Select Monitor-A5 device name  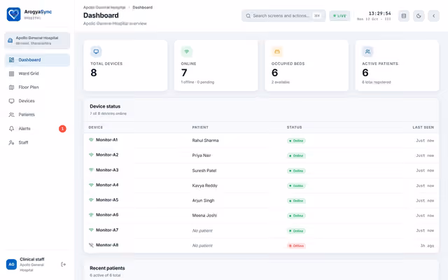107,200
